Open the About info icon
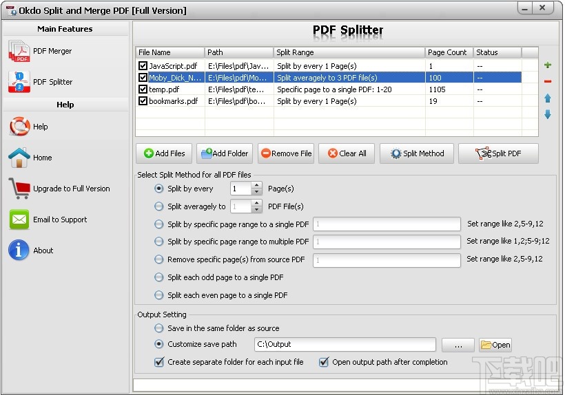 pyautogui.click(x=19, y=250)
